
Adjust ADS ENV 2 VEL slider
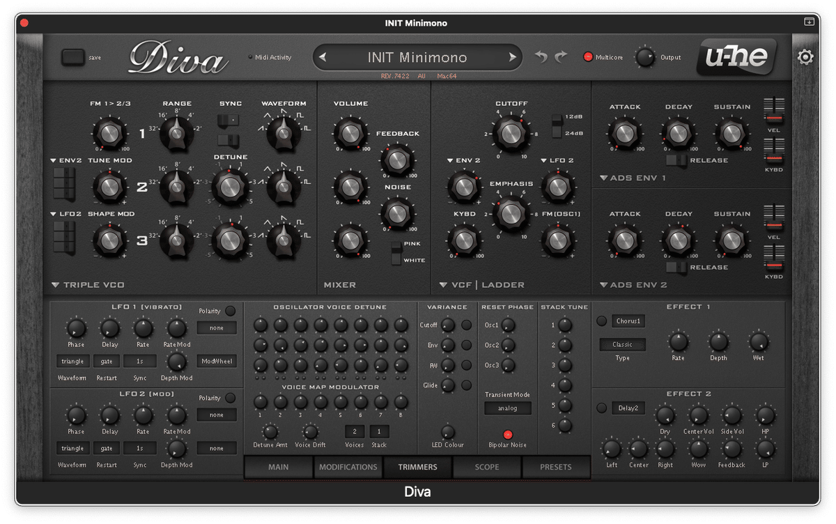coord(774,217)
